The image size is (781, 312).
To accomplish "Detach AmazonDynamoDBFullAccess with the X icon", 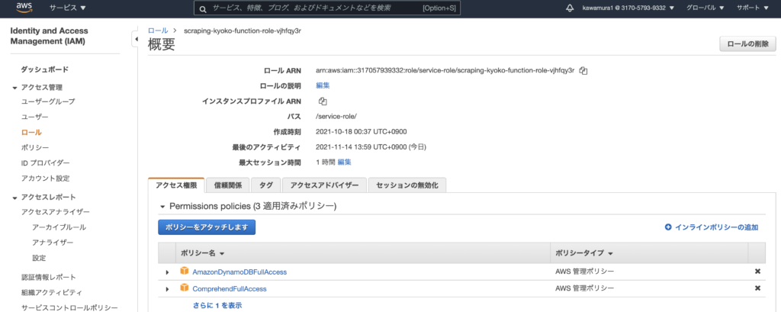I will click(x=757, y=272).
